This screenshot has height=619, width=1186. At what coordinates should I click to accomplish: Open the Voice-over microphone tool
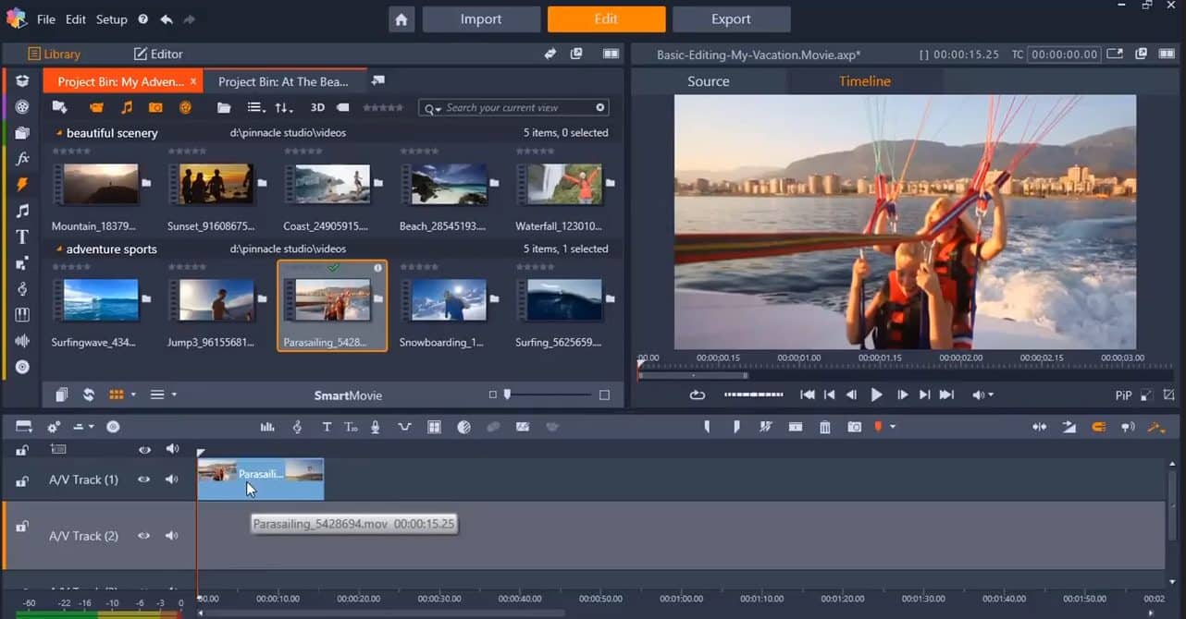click(374, 426)
